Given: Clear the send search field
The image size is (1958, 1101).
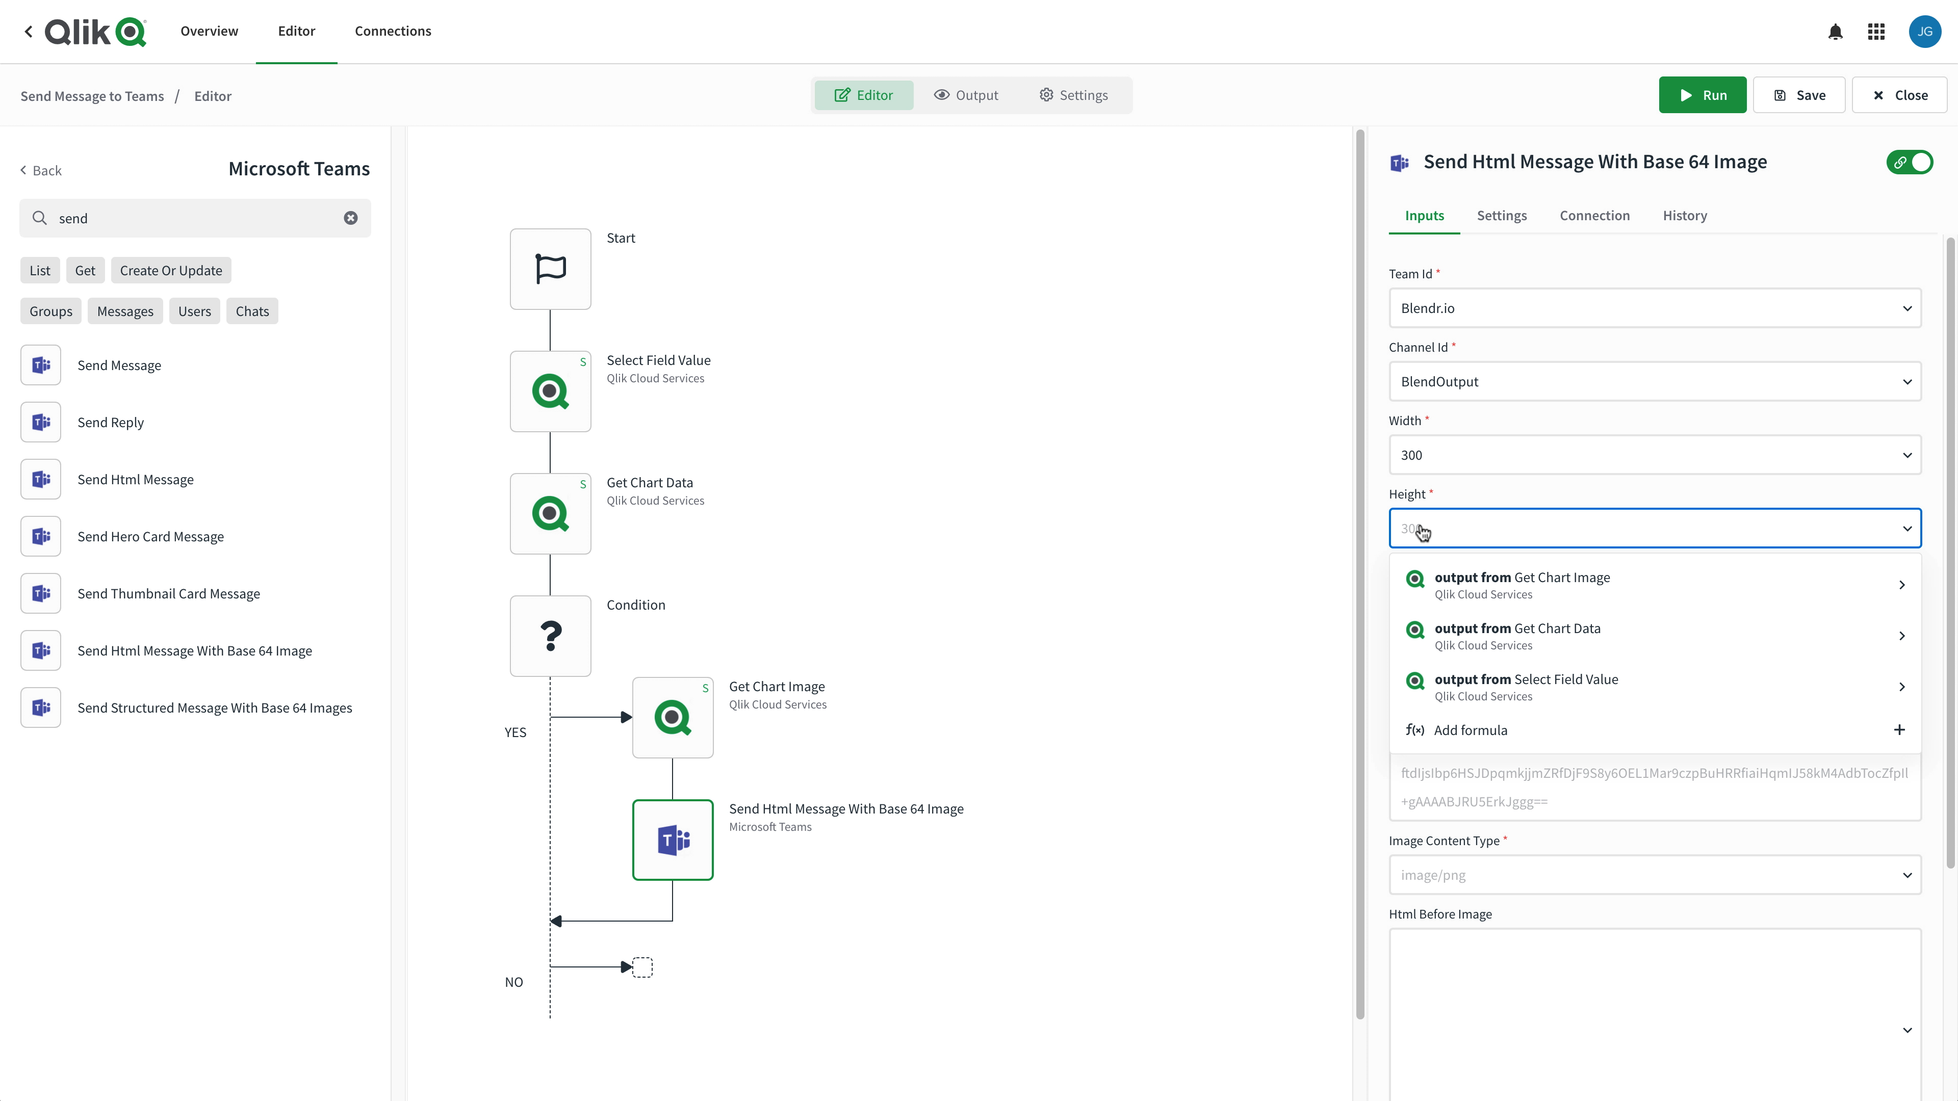Looking at the screenshot, I should click(350, 218).
